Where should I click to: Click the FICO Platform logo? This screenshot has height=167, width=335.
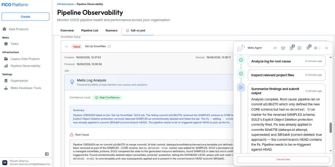tap(15, 5)
